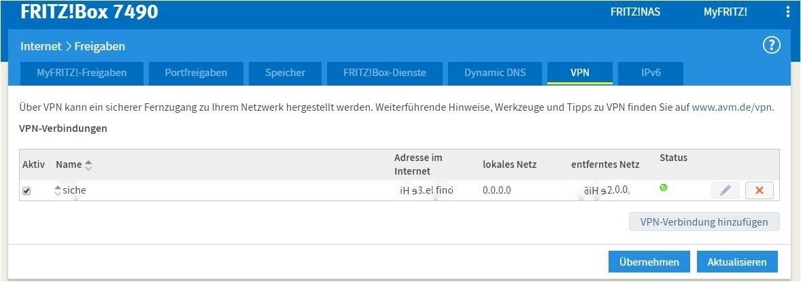Delete the siche VPN connection

pos(759,190)
